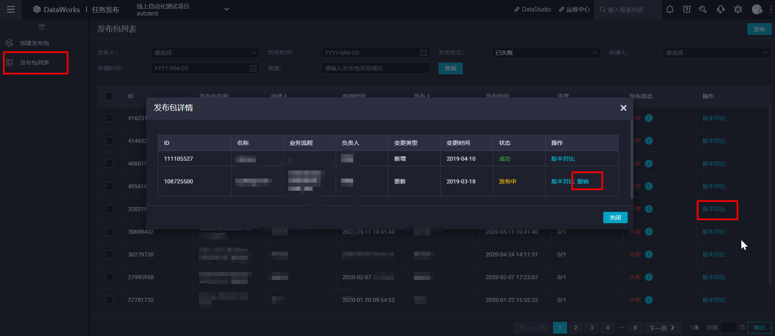
Task: Check the checkbox for row 27995958
Action: point(109,277)
